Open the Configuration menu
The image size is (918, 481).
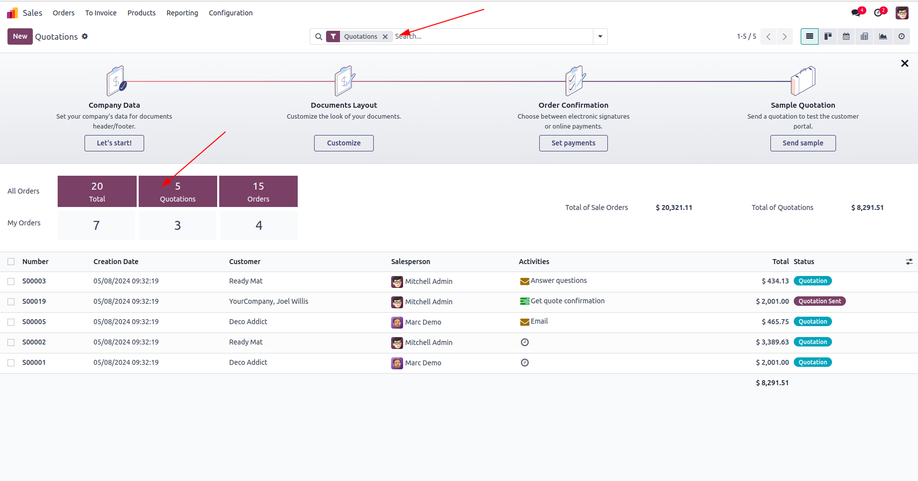231,13
